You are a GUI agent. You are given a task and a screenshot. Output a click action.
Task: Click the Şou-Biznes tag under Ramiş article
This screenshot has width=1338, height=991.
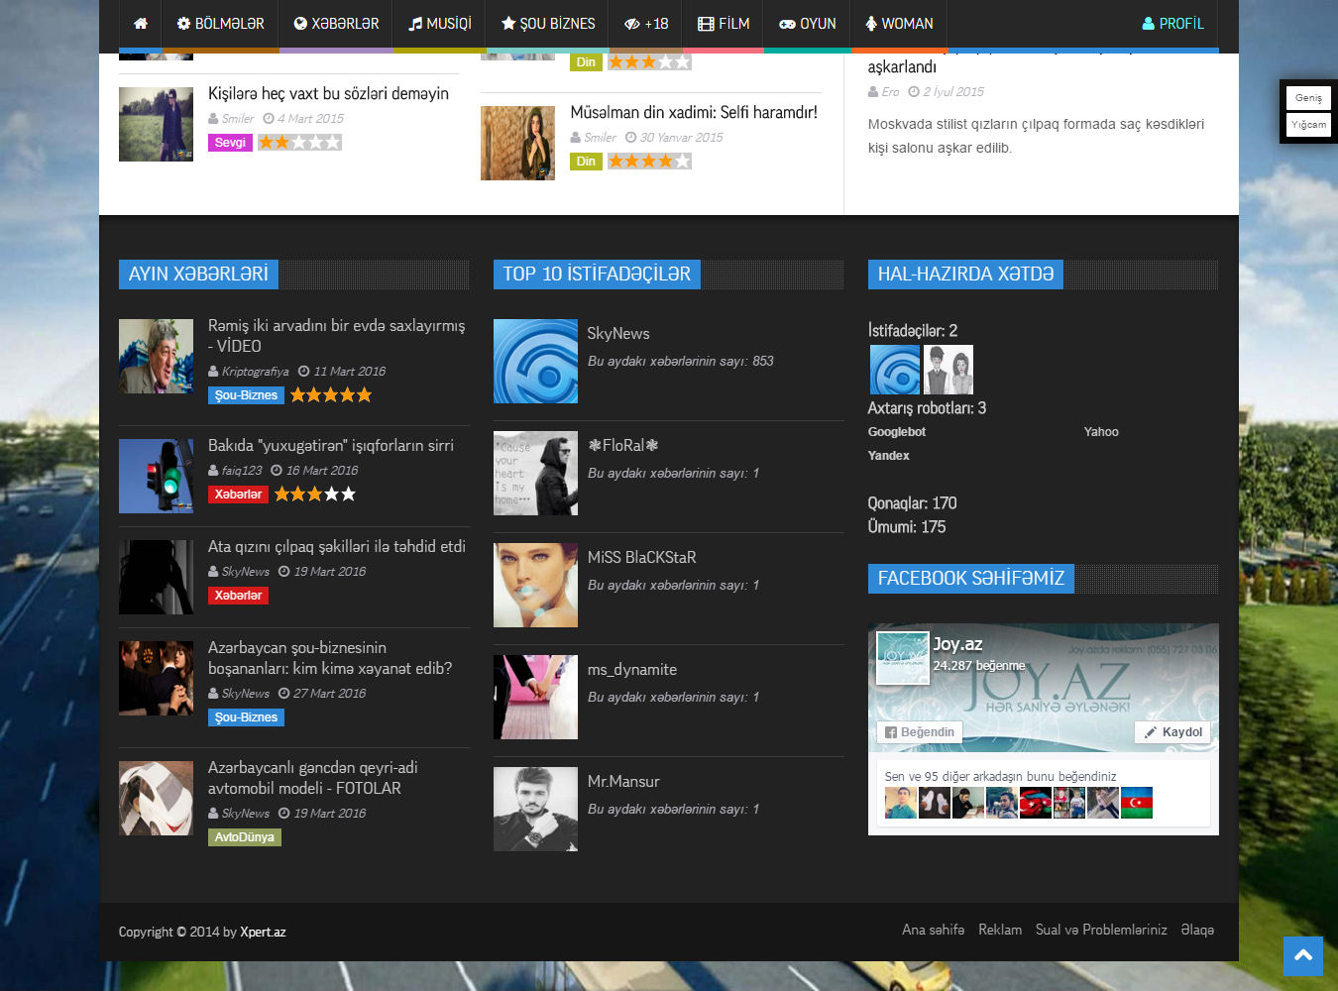pos(246,395)
